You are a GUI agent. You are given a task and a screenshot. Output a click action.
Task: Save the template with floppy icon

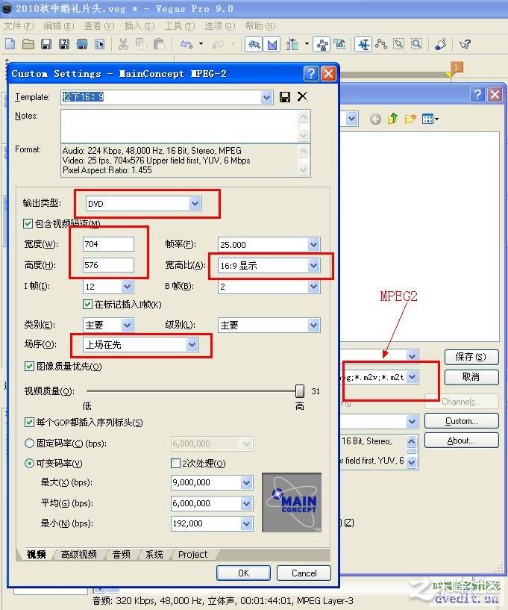tap(285, 96)
